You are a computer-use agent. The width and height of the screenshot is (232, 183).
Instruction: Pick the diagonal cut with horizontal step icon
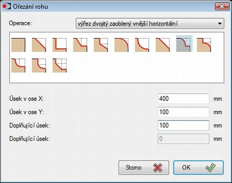coord(80,45)
